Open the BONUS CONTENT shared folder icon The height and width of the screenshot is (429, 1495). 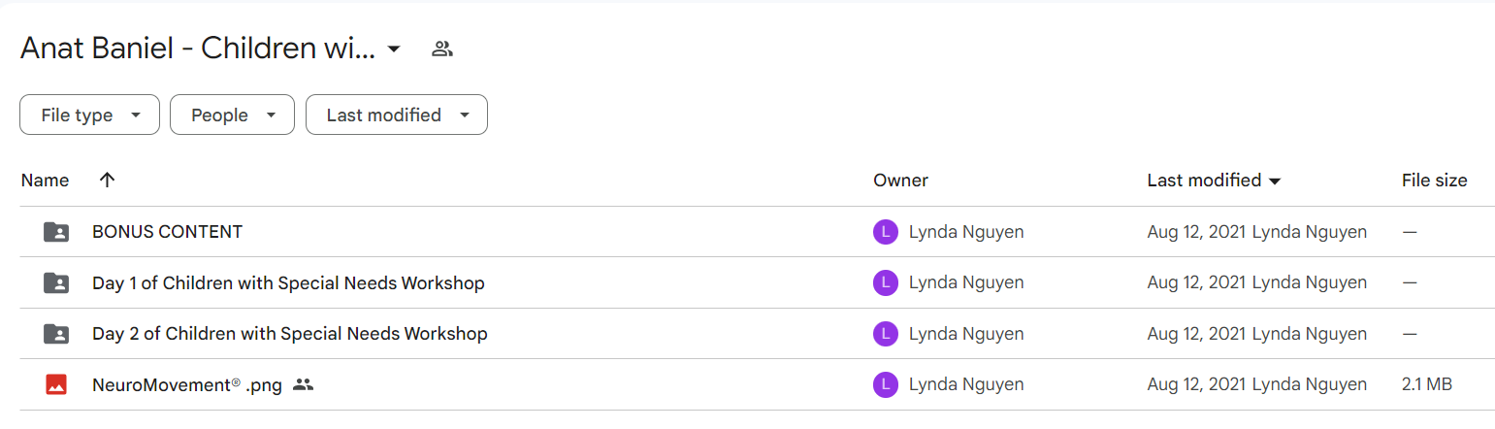click(x=56, y=232)
